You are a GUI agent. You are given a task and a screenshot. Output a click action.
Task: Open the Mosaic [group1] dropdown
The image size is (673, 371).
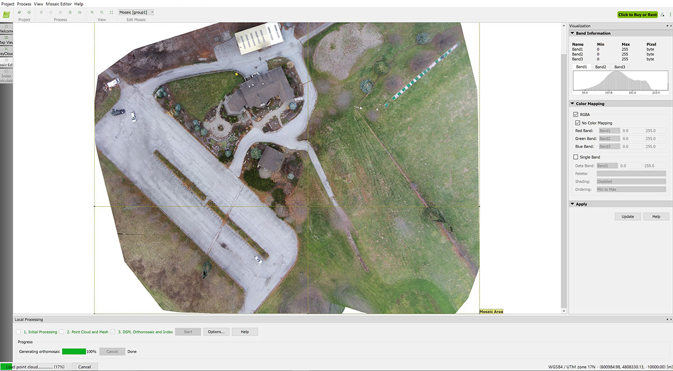click(136, 12)
